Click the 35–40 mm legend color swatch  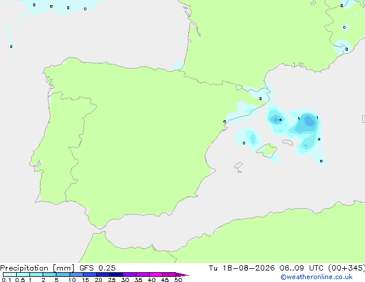pyautogui.click(x=142, y=275)
